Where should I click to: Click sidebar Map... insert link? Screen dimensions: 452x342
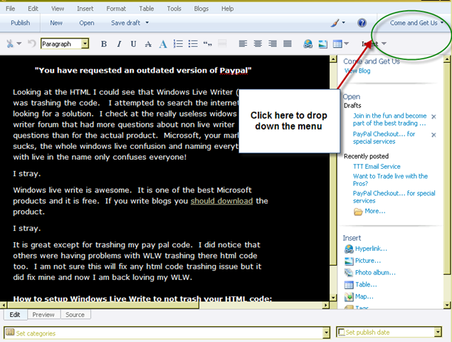click(x=364, y=296)
